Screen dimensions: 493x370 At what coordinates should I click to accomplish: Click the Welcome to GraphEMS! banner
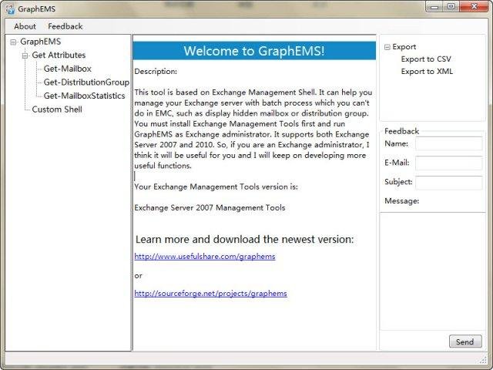[x=254, y=51]
